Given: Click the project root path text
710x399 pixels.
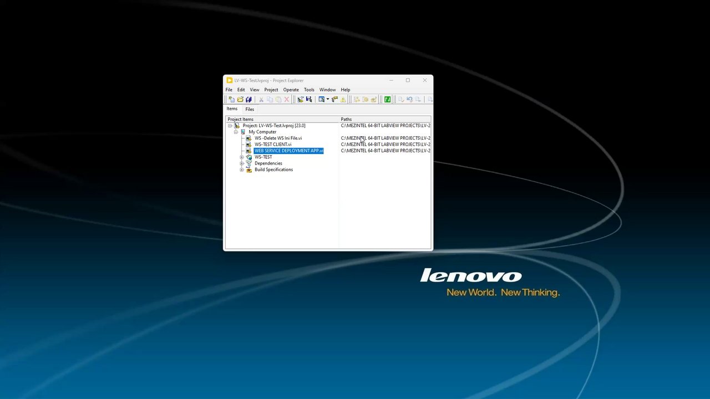Looking at the screenshot, I should [x=386, y=126].
